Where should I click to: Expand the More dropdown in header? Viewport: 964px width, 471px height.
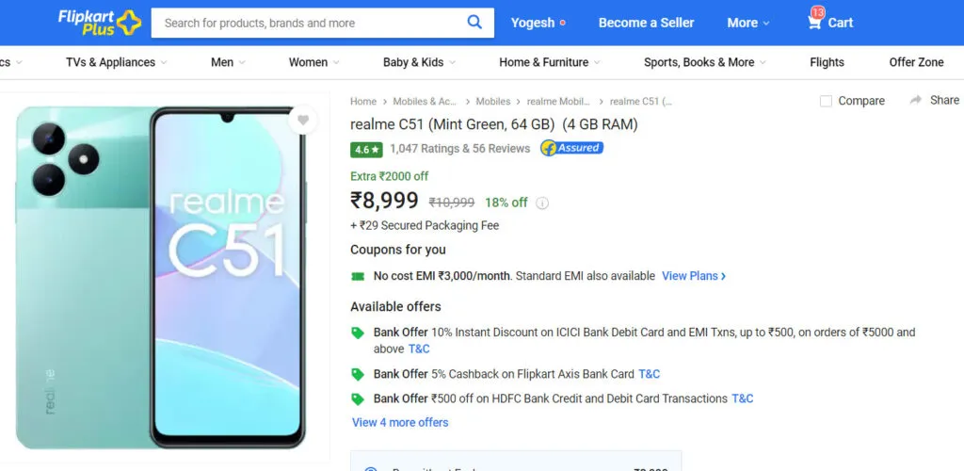coord(748,23)
